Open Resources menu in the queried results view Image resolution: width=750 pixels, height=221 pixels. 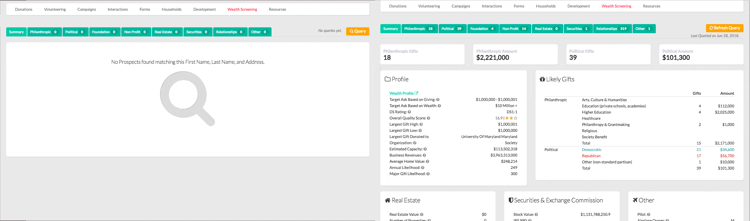(651, 6)
